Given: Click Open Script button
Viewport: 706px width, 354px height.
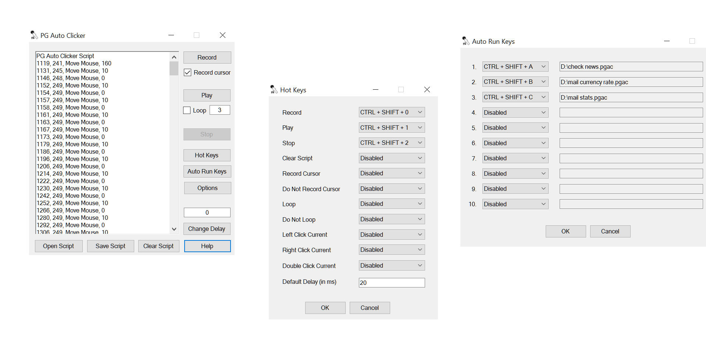Looking at the screenshot, I should 58,246.
